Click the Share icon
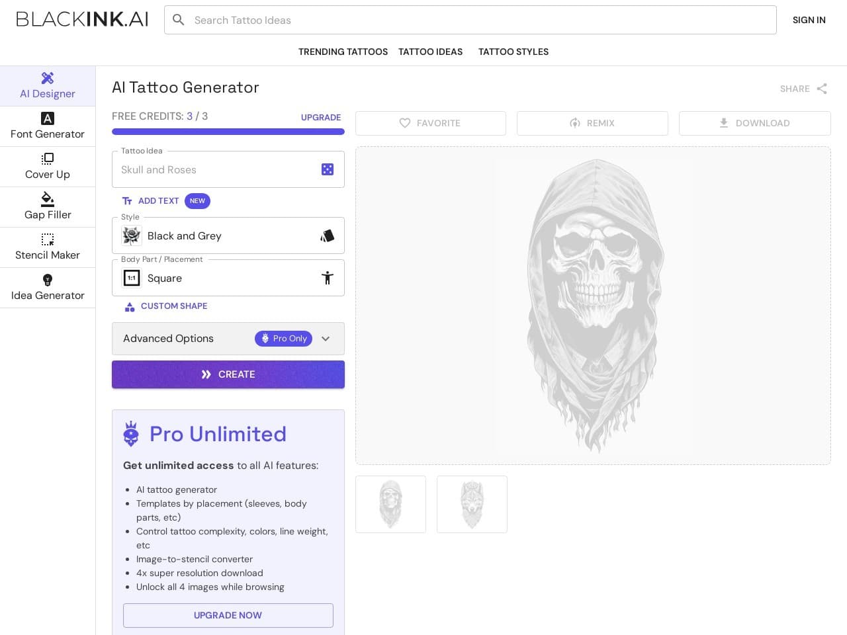 point(822,89)
